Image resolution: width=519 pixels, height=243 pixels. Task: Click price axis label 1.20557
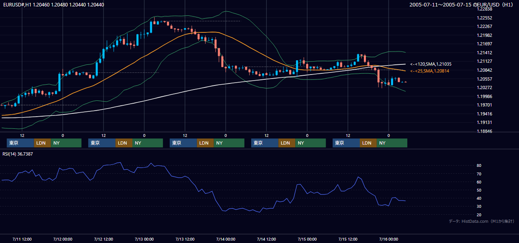tap(484, 79)
